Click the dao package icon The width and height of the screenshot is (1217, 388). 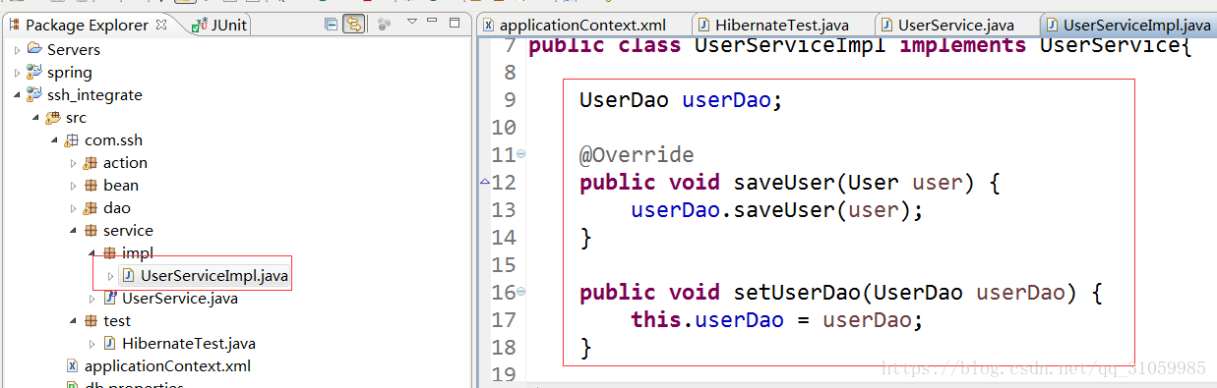91,208
